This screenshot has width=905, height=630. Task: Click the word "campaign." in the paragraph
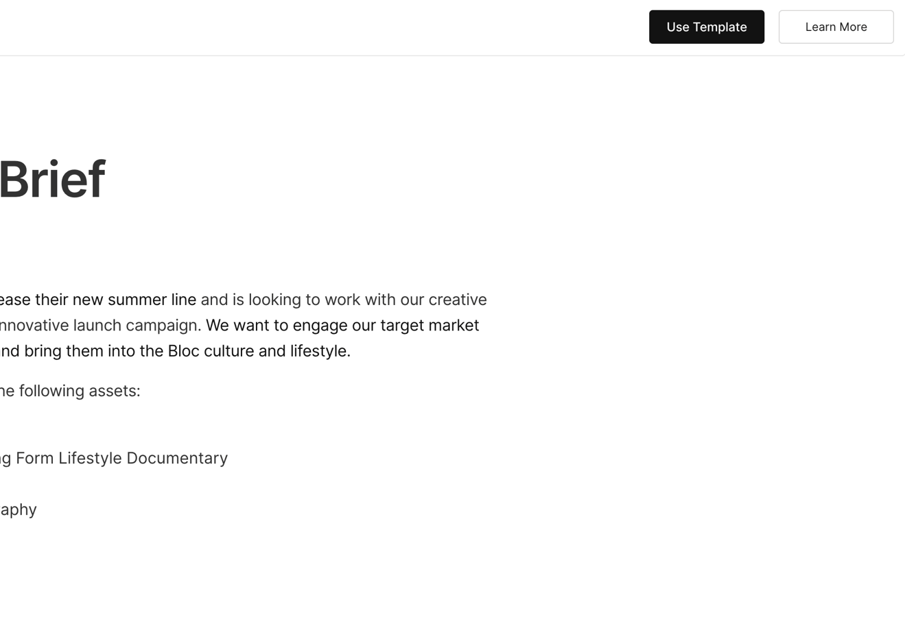[x=163, y=325]
